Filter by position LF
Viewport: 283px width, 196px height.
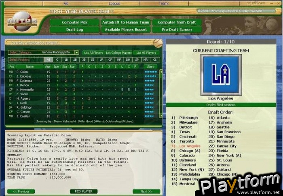101,60
